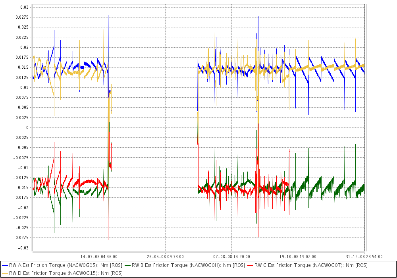Click the 0.015 y-axis label
Screen dimensions: 397x278
[24, 68]
